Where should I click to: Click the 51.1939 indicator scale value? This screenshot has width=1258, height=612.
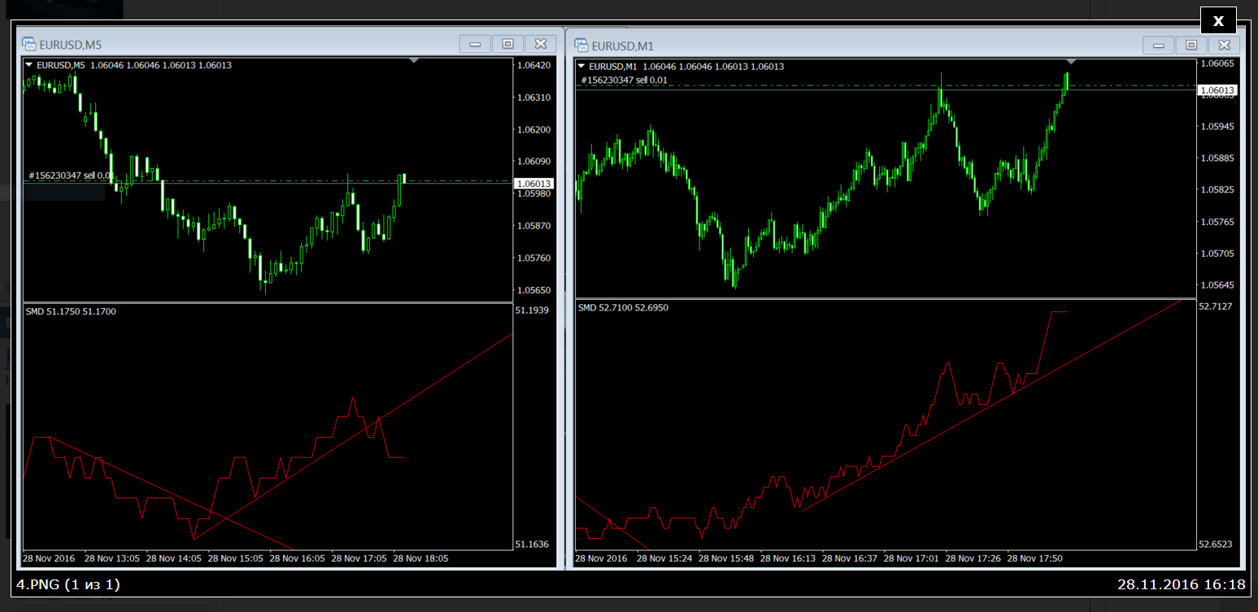click(532, 310)
